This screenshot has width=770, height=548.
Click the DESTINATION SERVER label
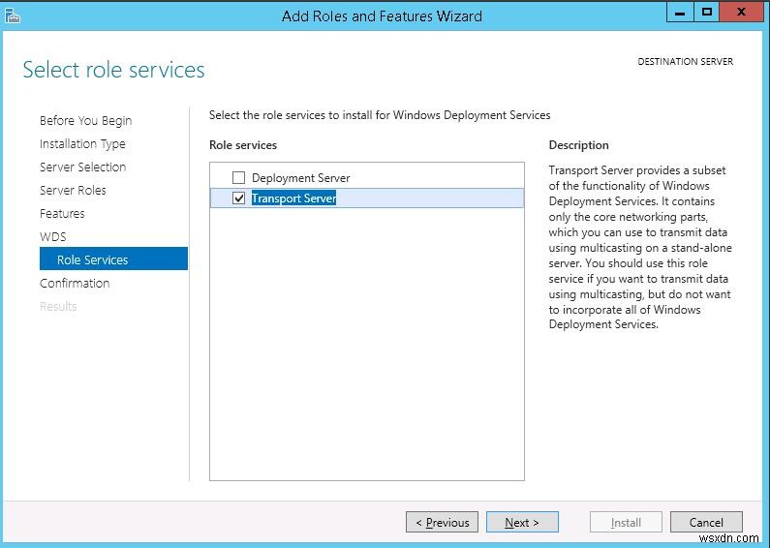[x=685, y=61]
